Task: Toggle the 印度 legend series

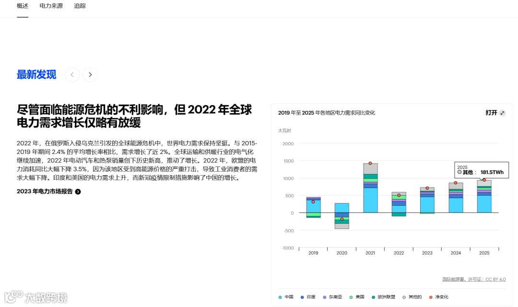Action: click(308, 297)
